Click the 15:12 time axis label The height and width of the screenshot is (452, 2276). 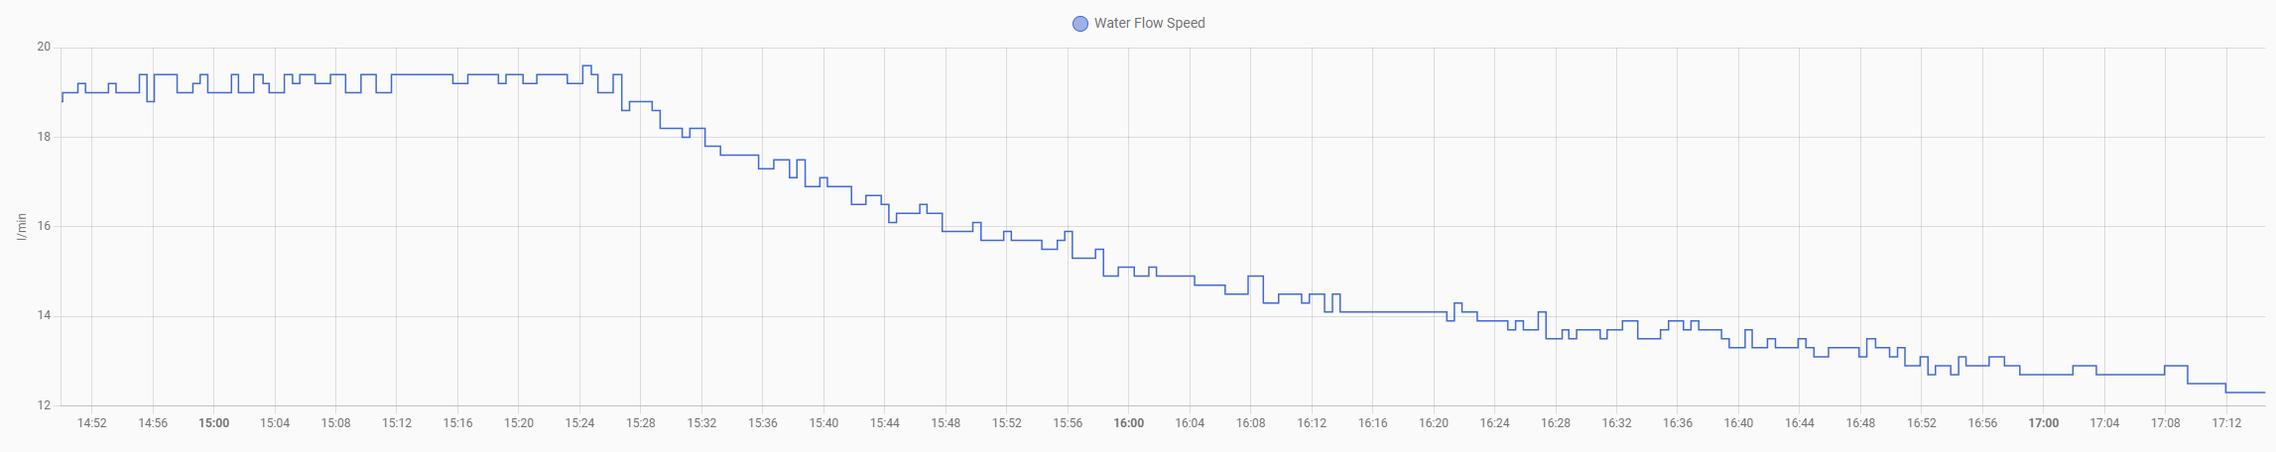(396, 423)
